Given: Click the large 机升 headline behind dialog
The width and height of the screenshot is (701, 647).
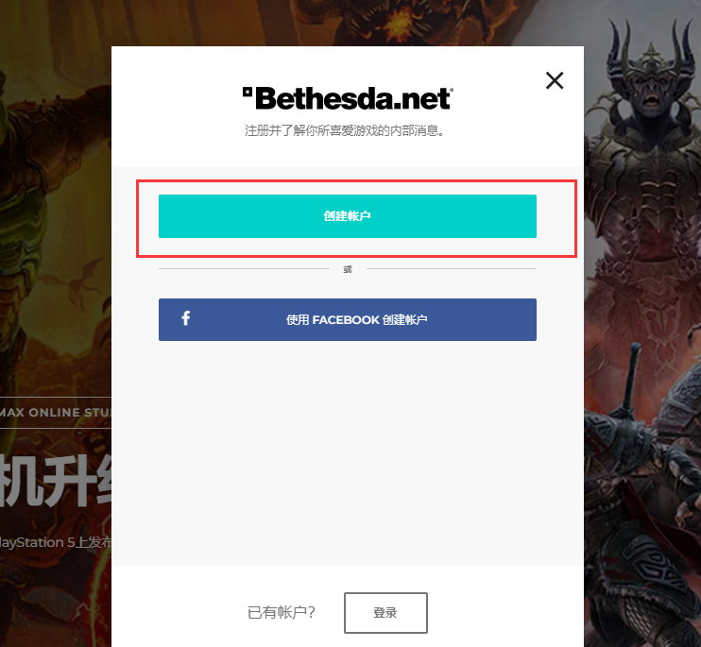Looking at the screenshot, I should point(56,481).
